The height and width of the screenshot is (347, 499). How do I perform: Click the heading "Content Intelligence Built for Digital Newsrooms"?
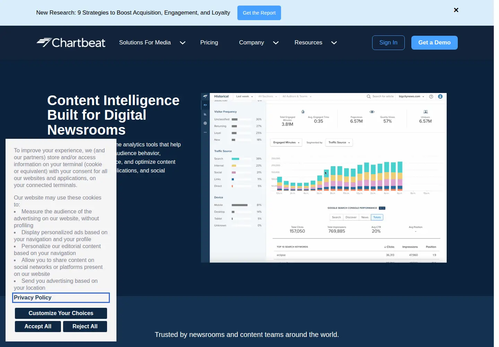(x=113, y=115)
